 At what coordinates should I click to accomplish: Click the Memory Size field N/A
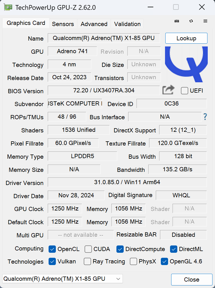74,169
